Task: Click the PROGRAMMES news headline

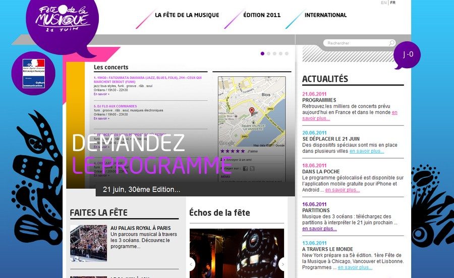Action: 319,100
